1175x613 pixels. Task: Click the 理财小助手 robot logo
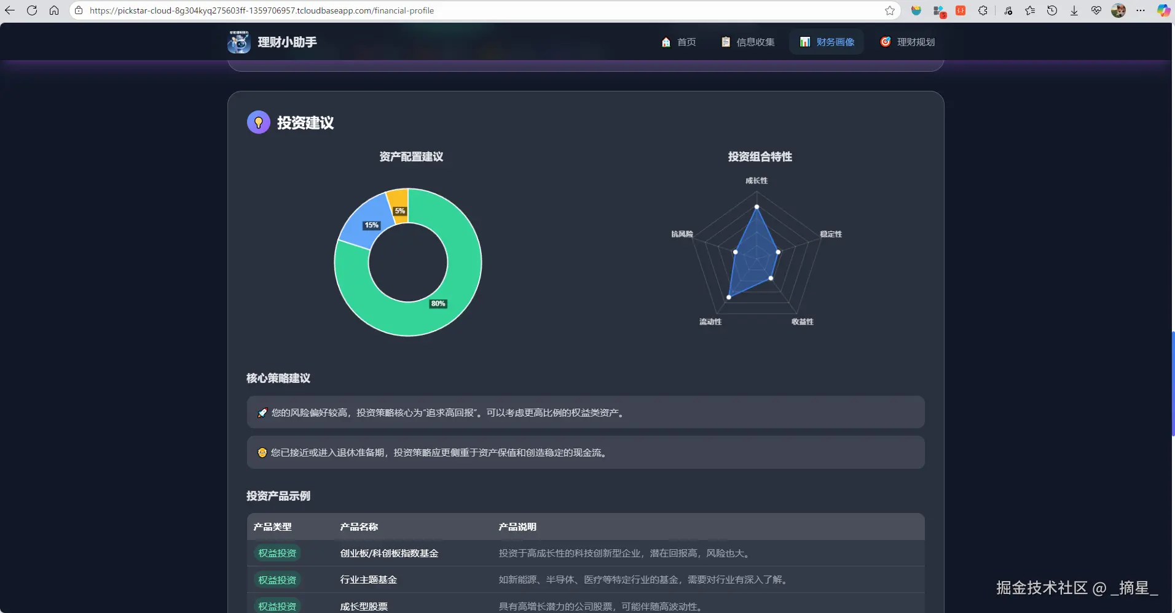coord(238,42)
